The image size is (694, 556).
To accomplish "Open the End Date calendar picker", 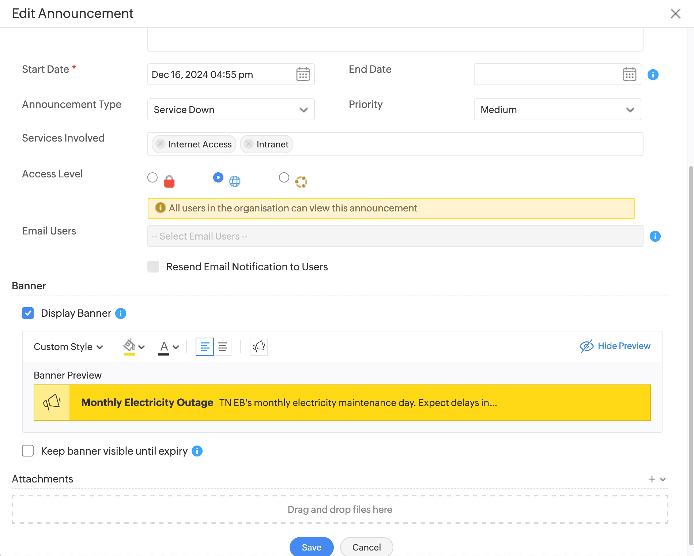I will (x=629, y=74).
